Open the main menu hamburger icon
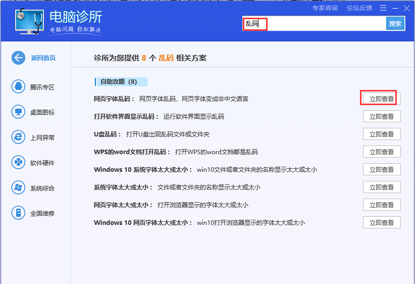 (383, 8)
